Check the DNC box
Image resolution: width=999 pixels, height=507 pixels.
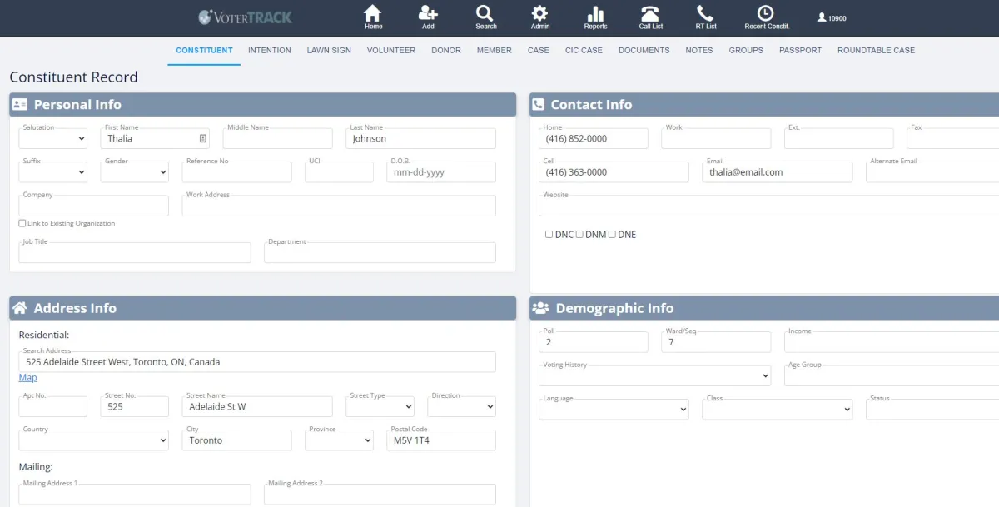click(x=549, y=235)
